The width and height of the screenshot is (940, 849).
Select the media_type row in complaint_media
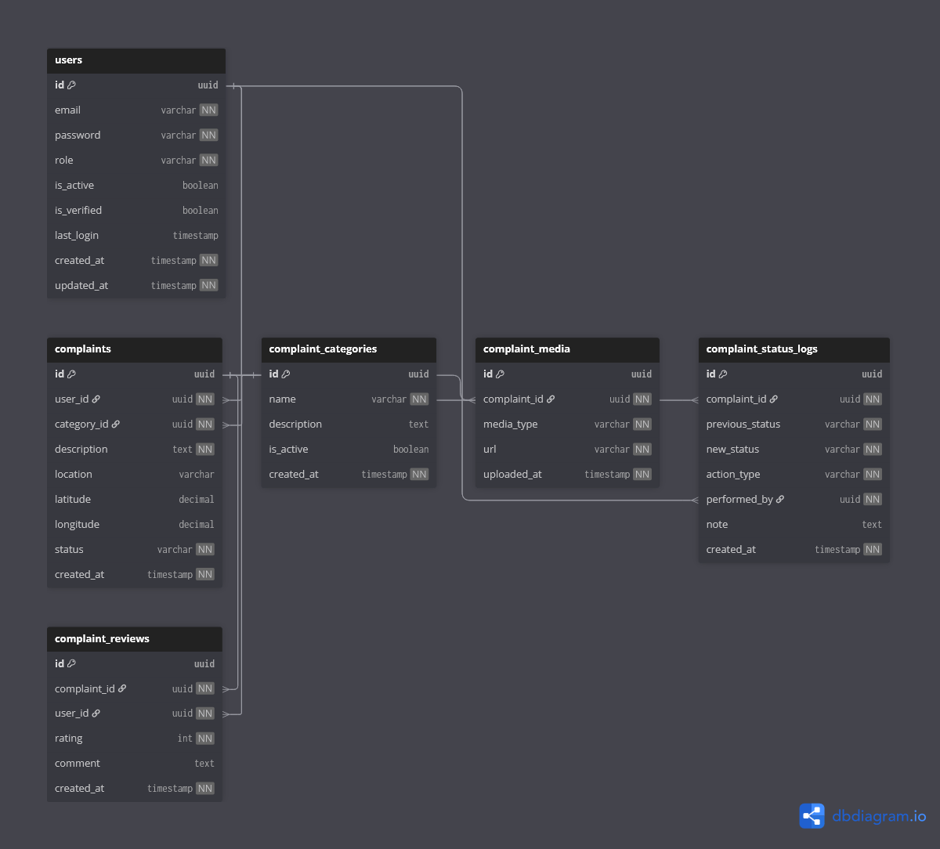[511, 424]
